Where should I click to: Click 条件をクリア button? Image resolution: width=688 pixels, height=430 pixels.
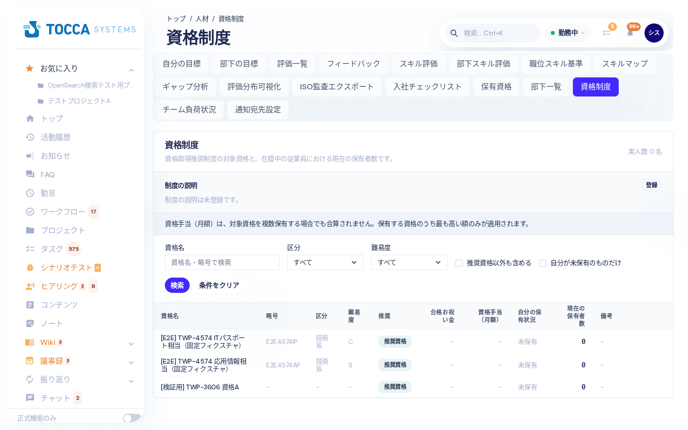(x=219, y=285)
